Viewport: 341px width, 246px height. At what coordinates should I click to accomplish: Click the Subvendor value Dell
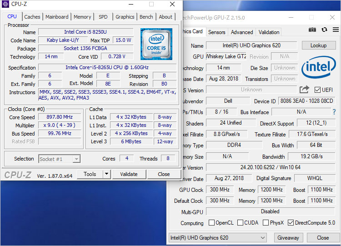point(228,101)
